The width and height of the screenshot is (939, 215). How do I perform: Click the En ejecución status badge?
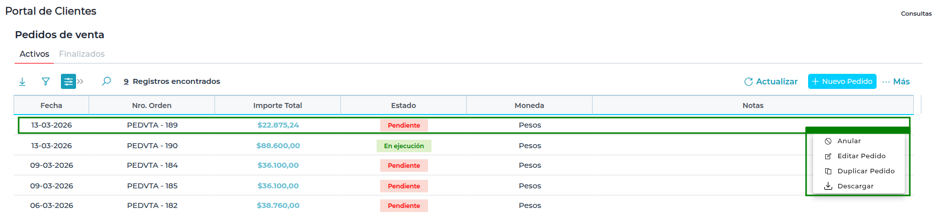pos(404,146)
